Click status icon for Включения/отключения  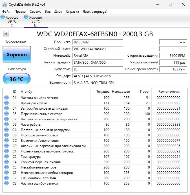point(6,140)
